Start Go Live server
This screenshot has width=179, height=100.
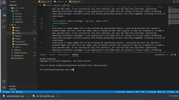[x=161, y=92]
